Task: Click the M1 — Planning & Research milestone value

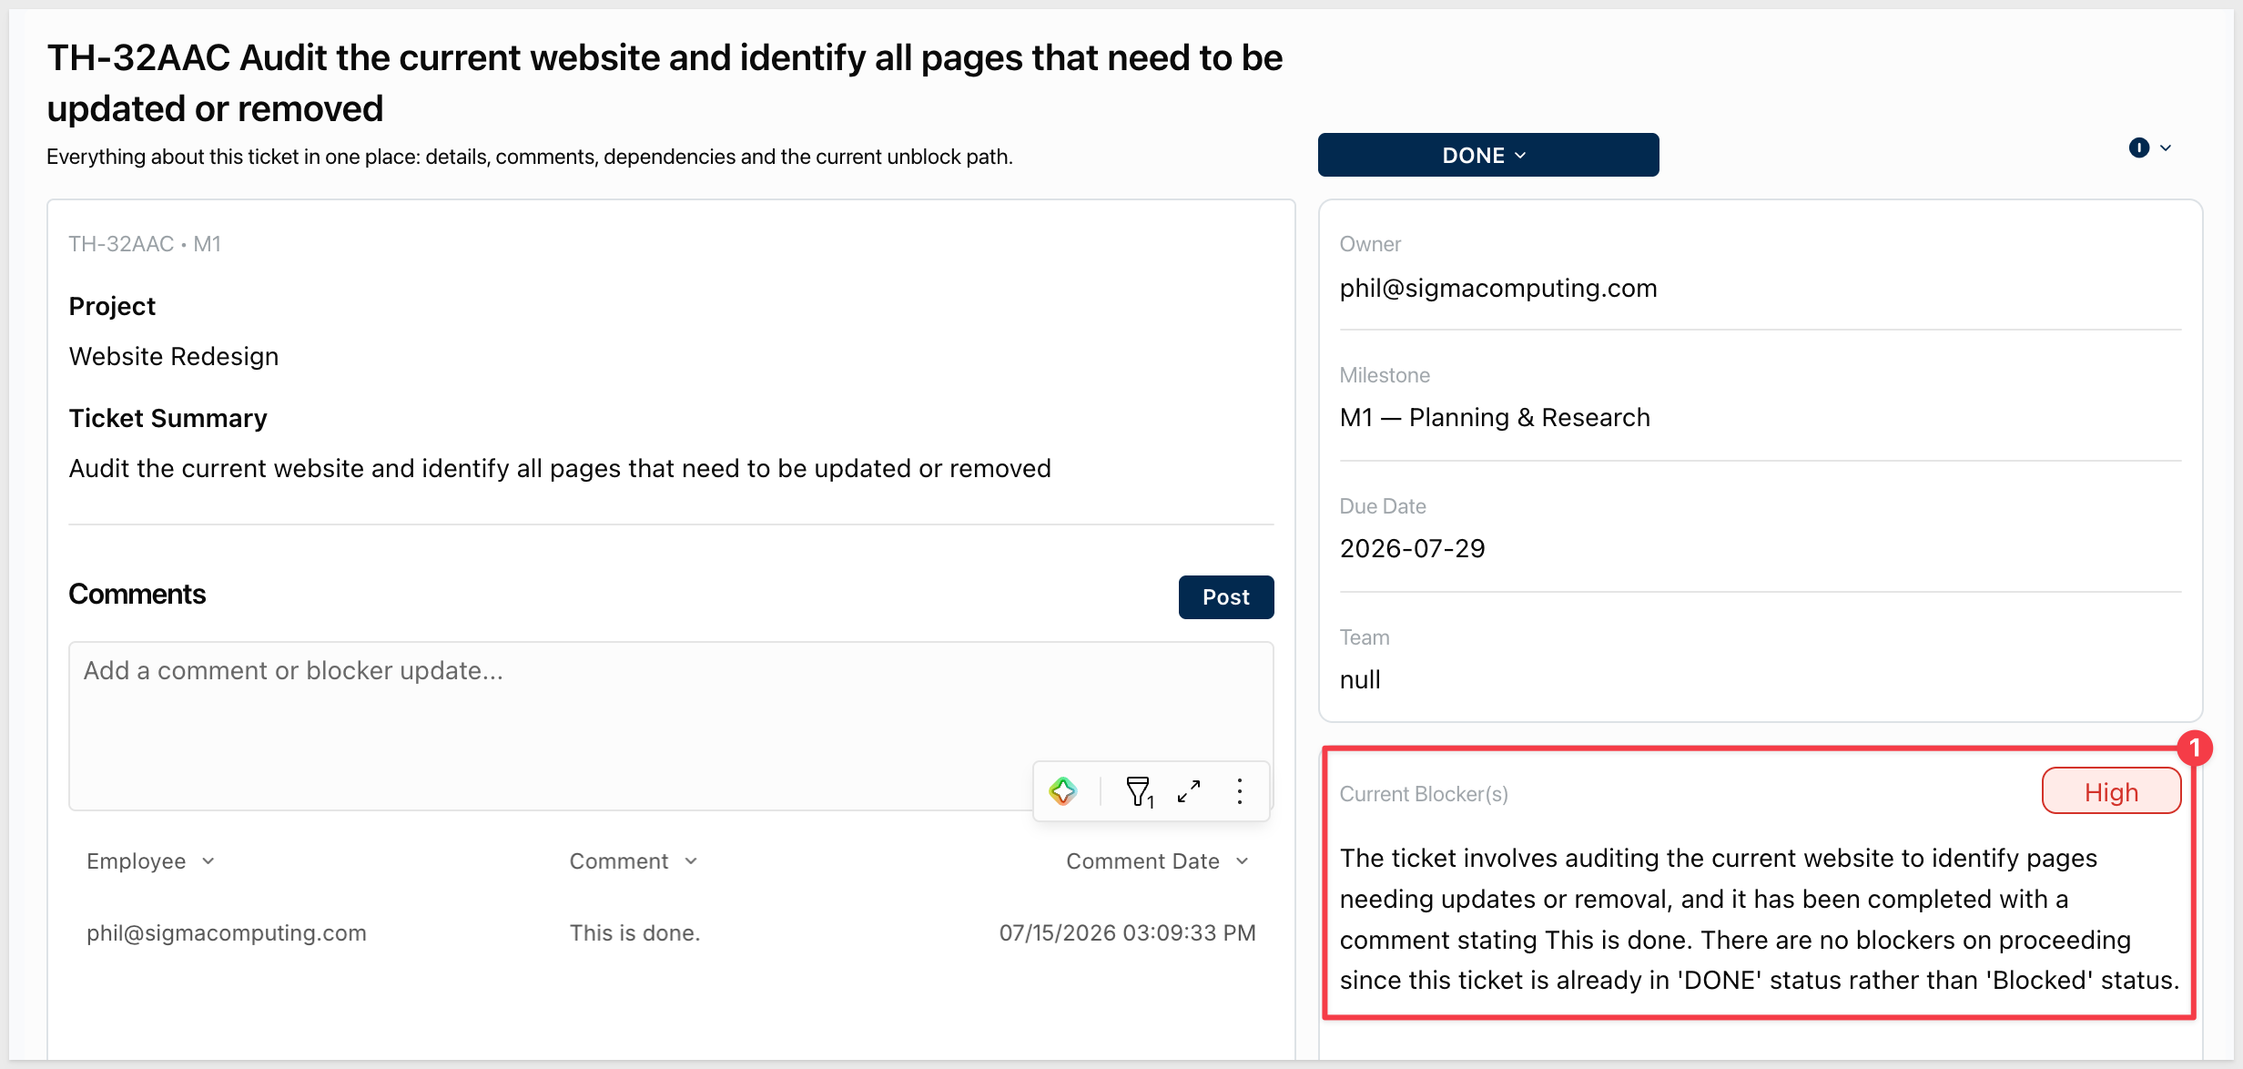Action: point(1495,417)
